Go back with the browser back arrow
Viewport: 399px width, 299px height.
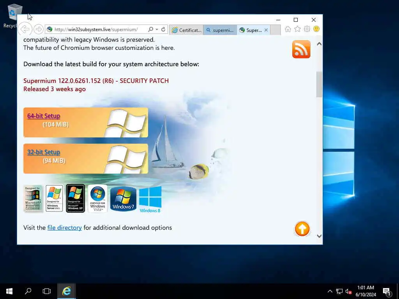[x=25, y=29]
